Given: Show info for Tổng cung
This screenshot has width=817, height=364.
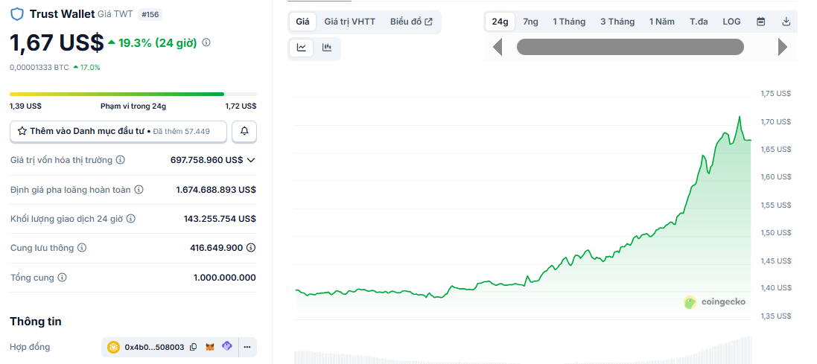Looking at the screenshot, I should click(x=62, y=278).
